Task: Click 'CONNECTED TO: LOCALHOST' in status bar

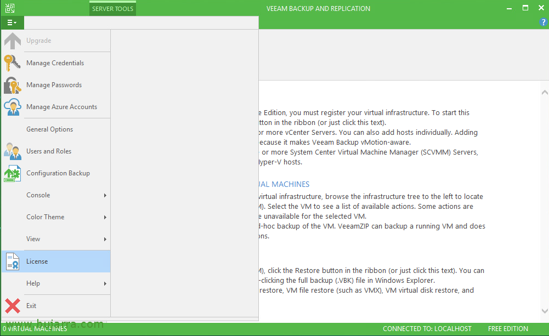Action: point(427,329)
